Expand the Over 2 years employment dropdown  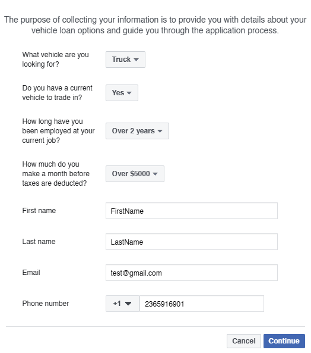(137, 131)
